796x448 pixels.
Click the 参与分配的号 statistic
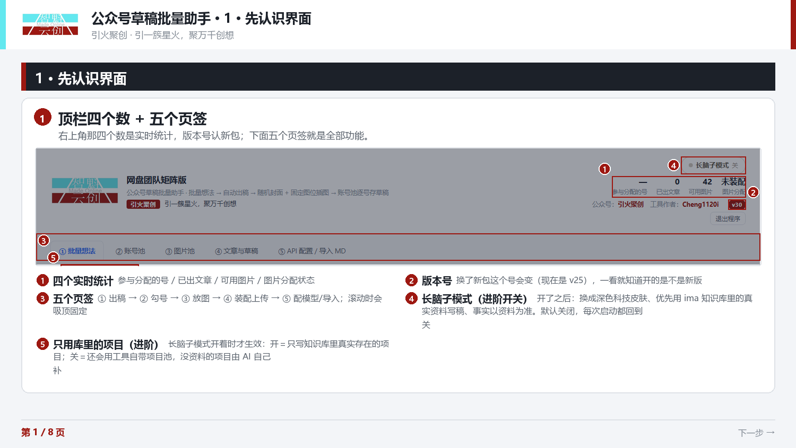click(x=630, y=186)
